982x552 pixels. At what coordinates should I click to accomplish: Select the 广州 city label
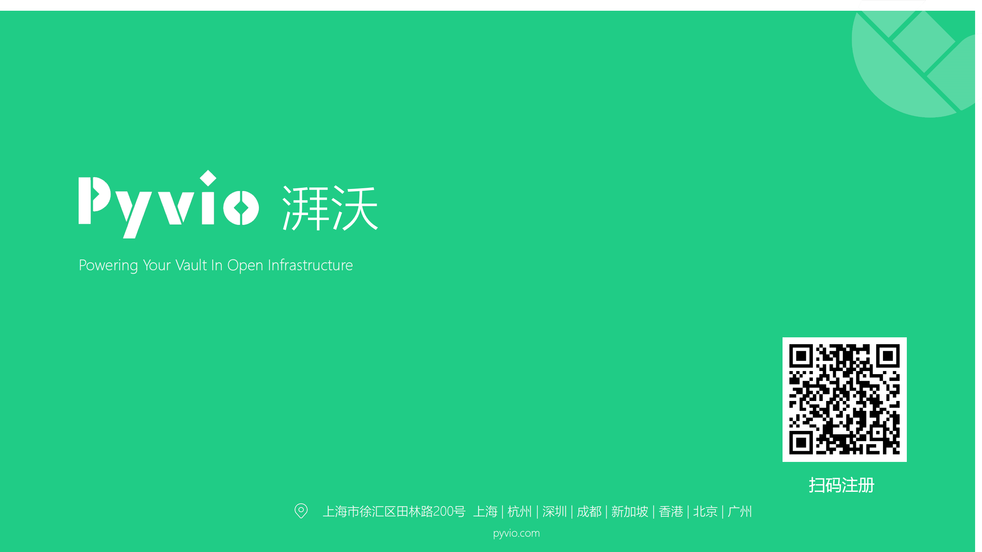pyautogui.click(x=740, y=511)
